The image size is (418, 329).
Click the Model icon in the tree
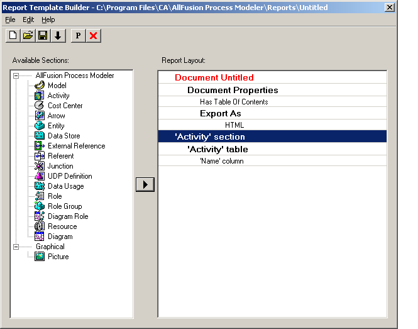40,86
